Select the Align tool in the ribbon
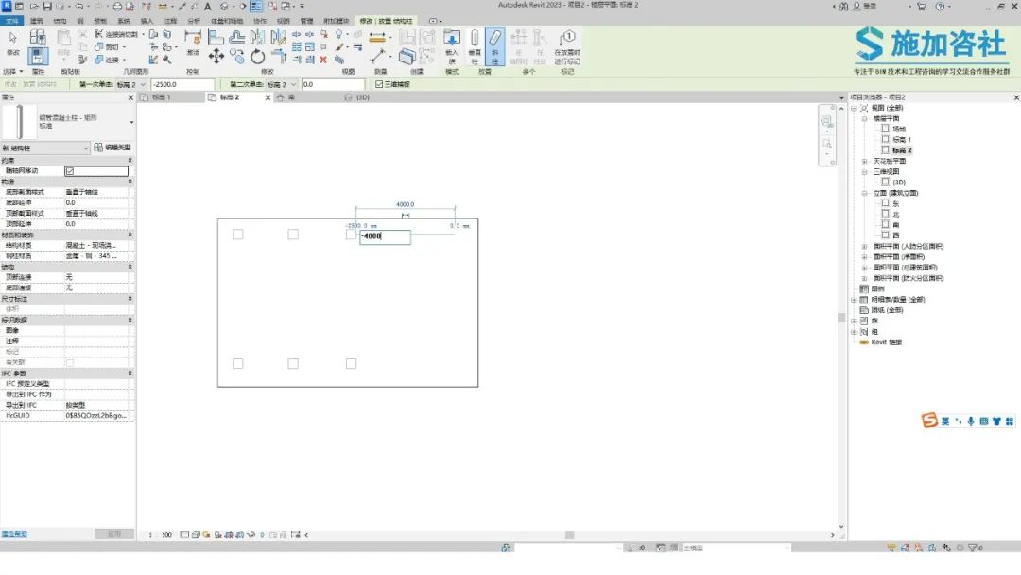Screen dimensions: 1021x575 216,37
